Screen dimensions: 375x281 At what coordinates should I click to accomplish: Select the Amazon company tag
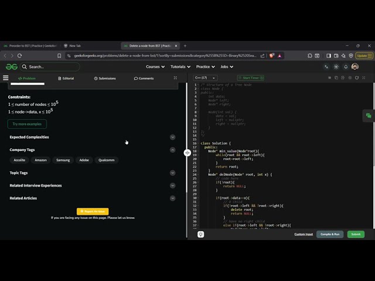[40, 160]
